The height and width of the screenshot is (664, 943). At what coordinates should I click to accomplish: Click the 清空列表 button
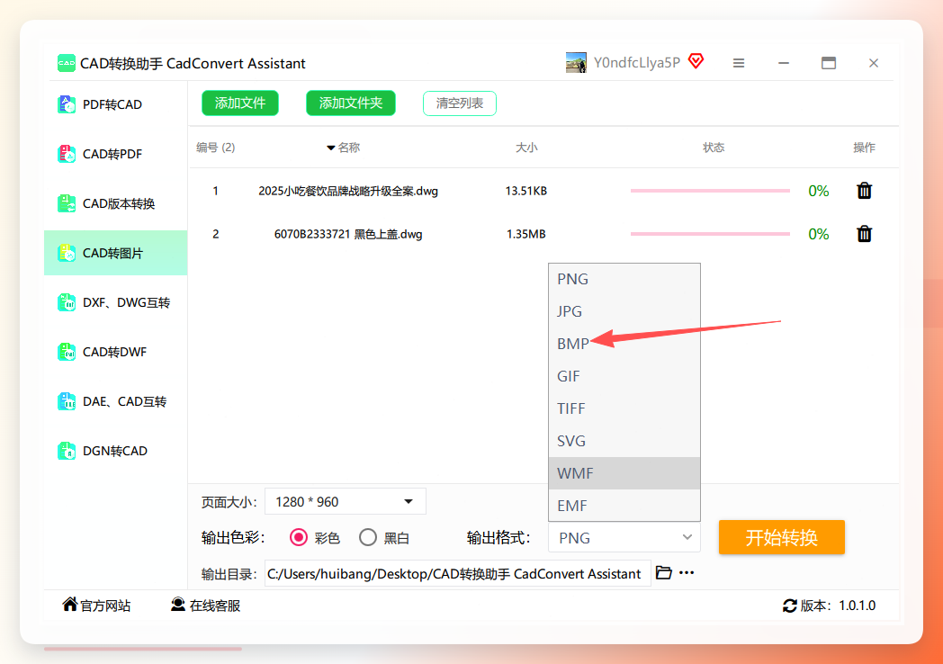tap(460, 103)
